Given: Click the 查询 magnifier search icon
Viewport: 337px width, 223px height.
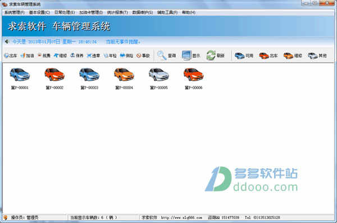Looking at the screenshot, I should (167, 55).
